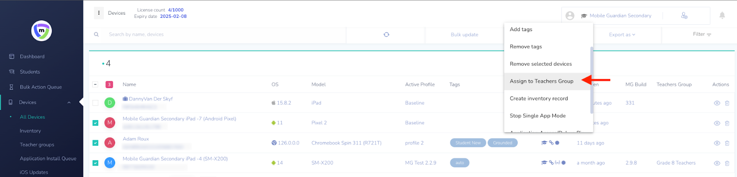Click the Mobile Guardian logo

(x=41, y=31)
